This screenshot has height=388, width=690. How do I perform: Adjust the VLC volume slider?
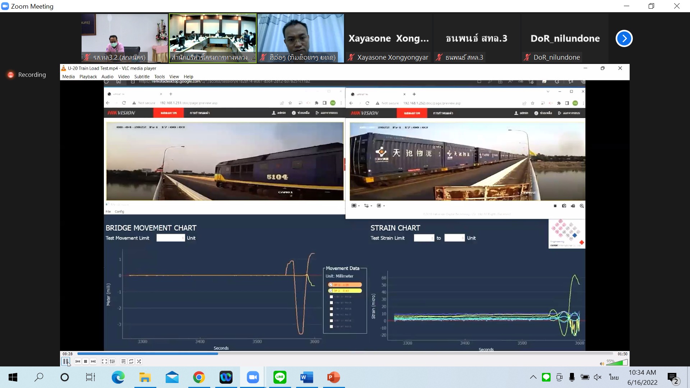tap(617, 363)
